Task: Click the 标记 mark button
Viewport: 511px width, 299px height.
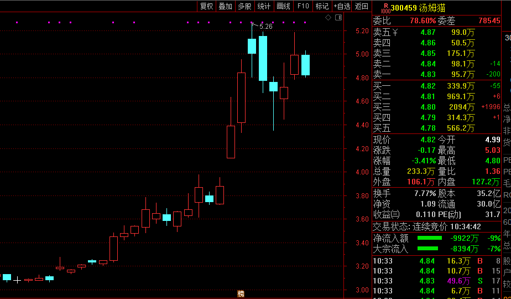Action: coord(322,6)
